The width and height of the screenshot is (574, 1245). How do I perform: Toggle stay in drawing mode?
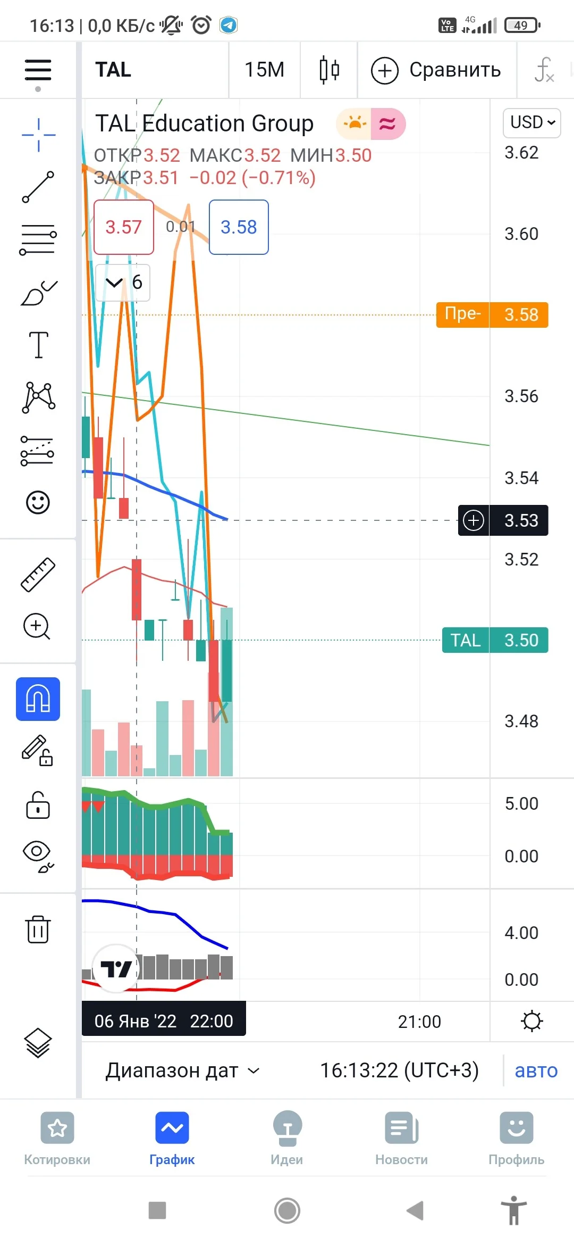point(37,750)
